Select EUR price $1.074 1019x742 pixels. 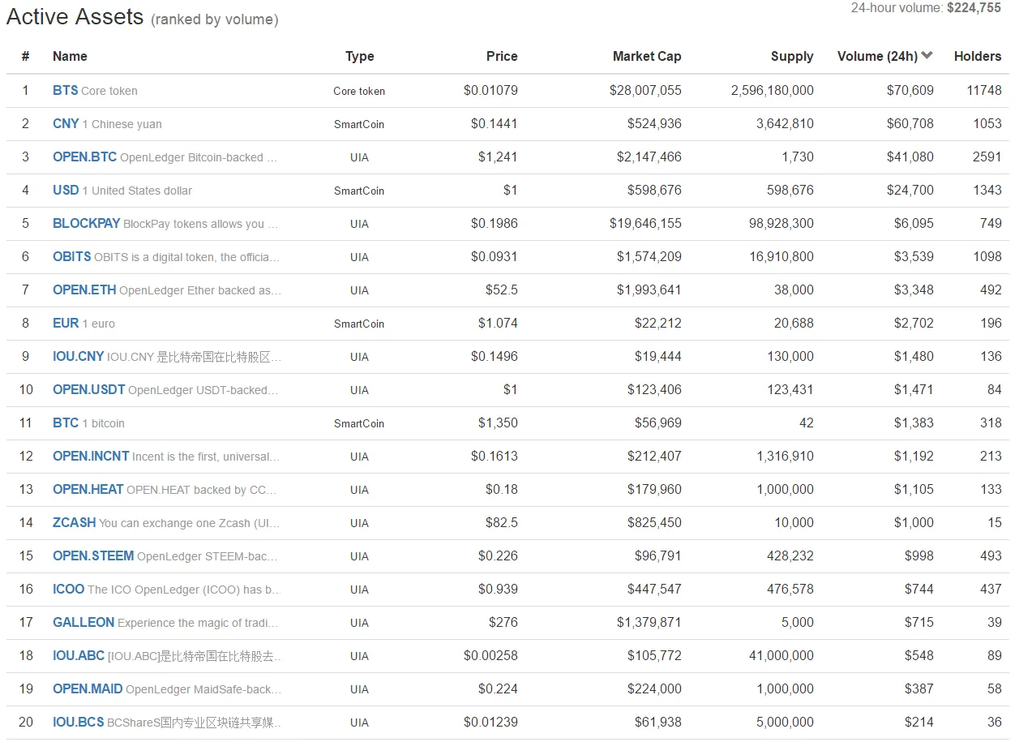click(x=498, y=324)
